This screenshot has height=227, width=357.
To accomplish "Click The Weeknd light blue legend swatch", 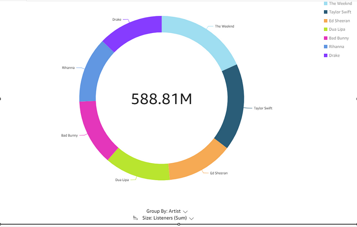I will (326, 3).
